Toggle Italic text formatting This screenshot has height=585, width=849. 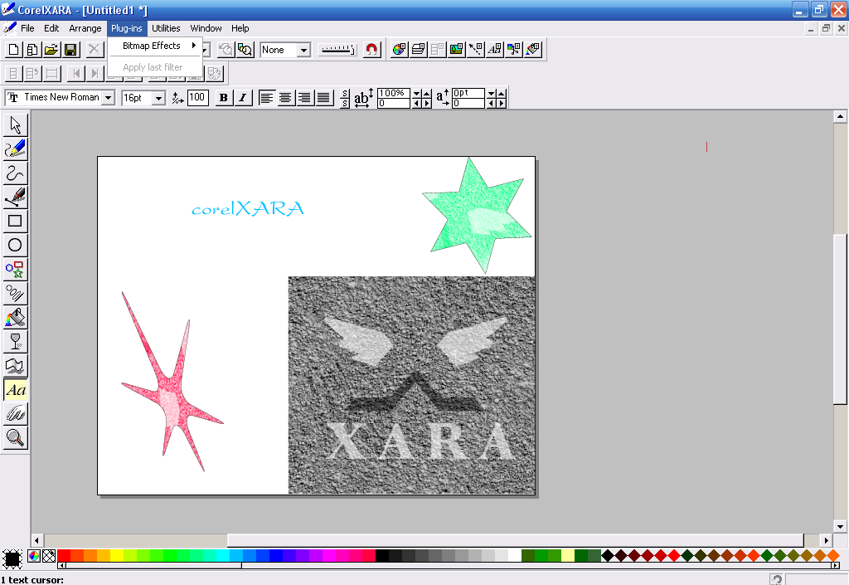click(x=243, y=98)
